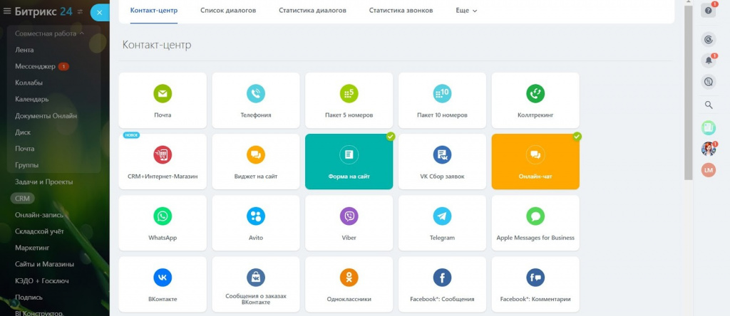The height and width of the screenshot is (316, 730).
Task: Open Лента in left menu
Action: point(24,50)
